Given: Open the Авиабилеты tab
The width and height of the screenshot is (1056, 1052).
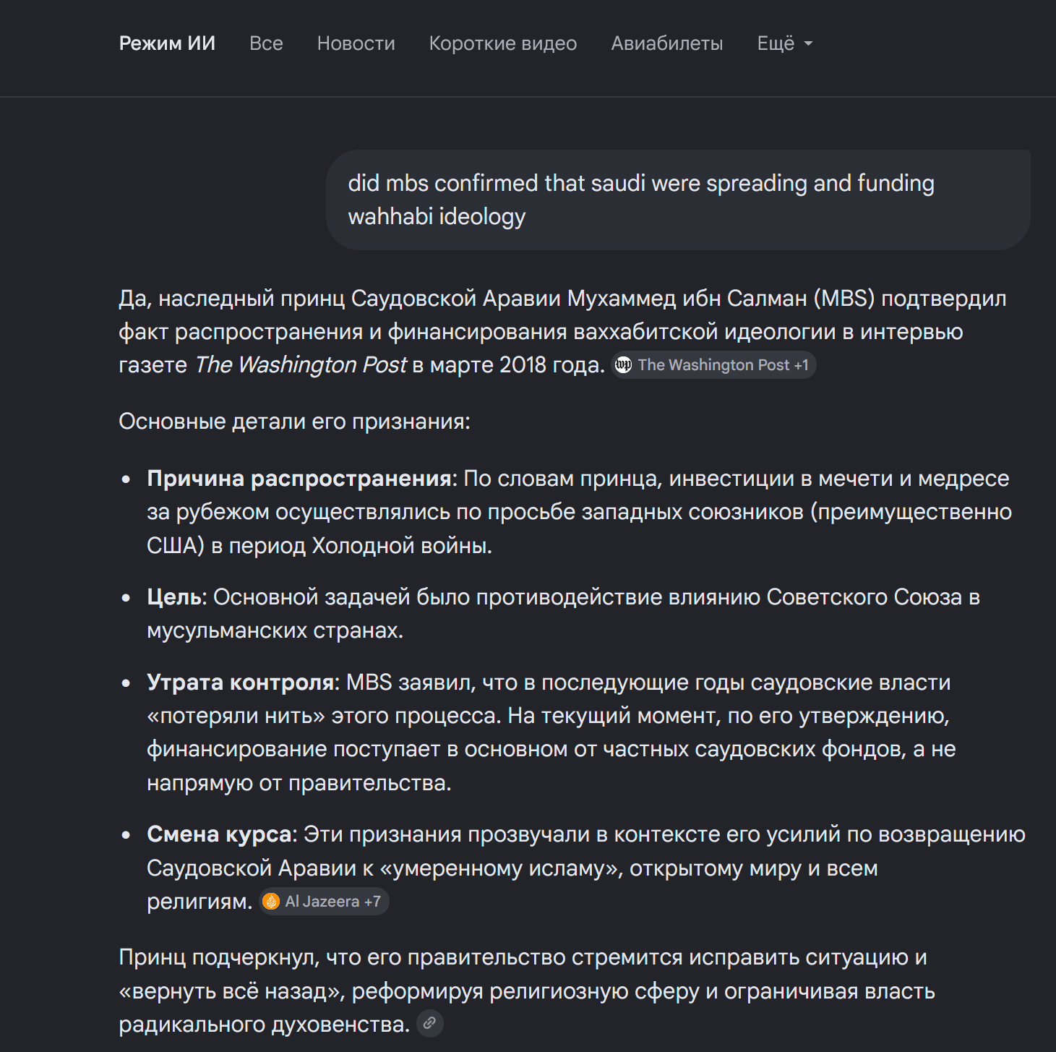Looking at the screenshot, I should coord(666,43).
